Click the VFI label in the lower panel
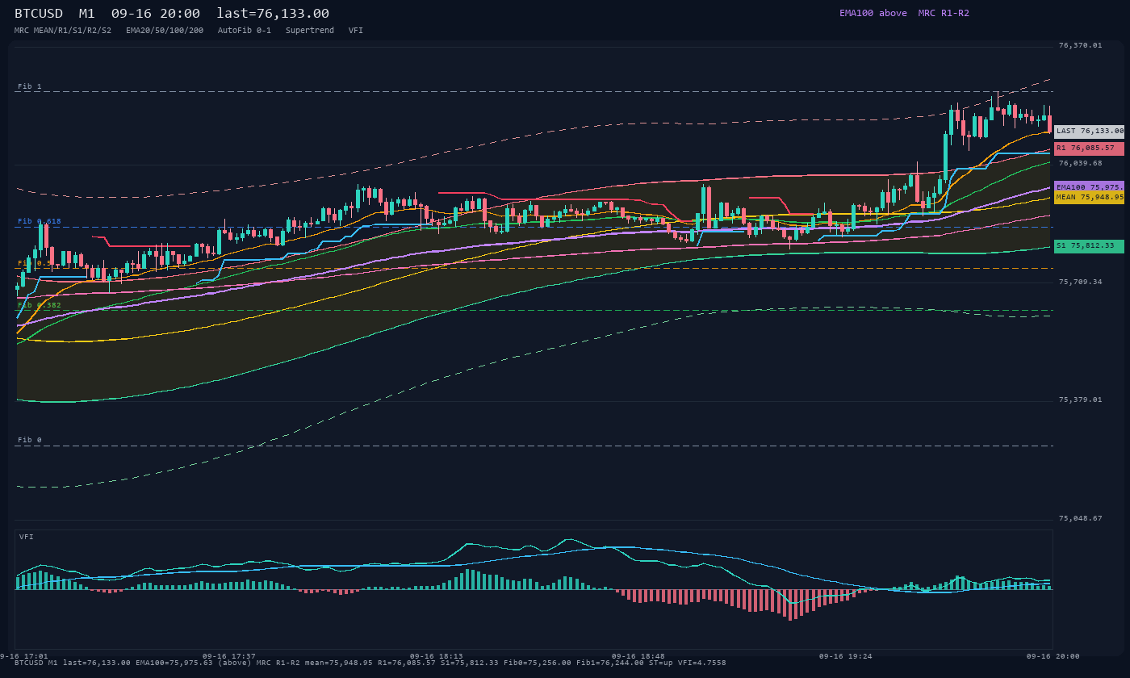 [27, 537]
